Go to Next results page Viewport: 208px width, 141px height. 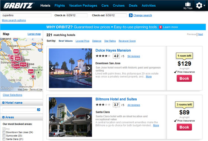(201, 34)
